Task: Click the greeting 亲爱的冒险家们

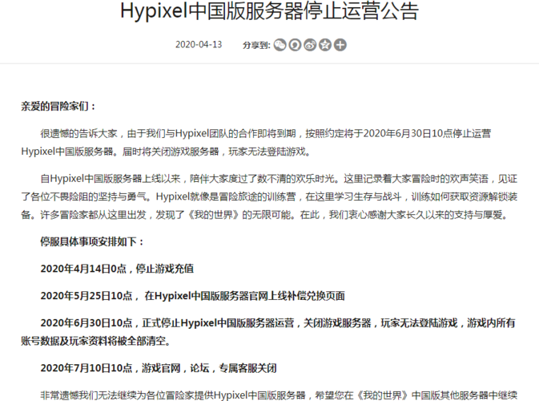Action: click(58, 106)
